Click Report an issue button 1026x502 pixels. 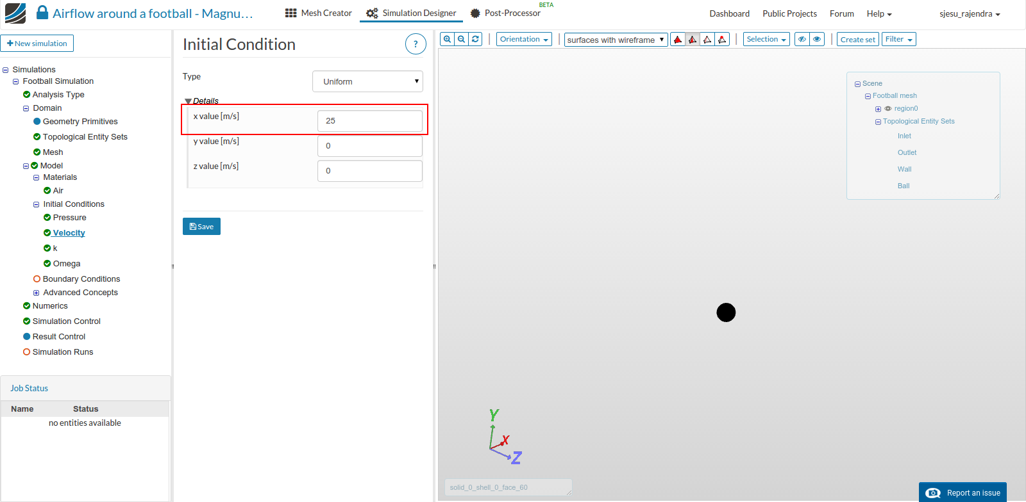963,492
